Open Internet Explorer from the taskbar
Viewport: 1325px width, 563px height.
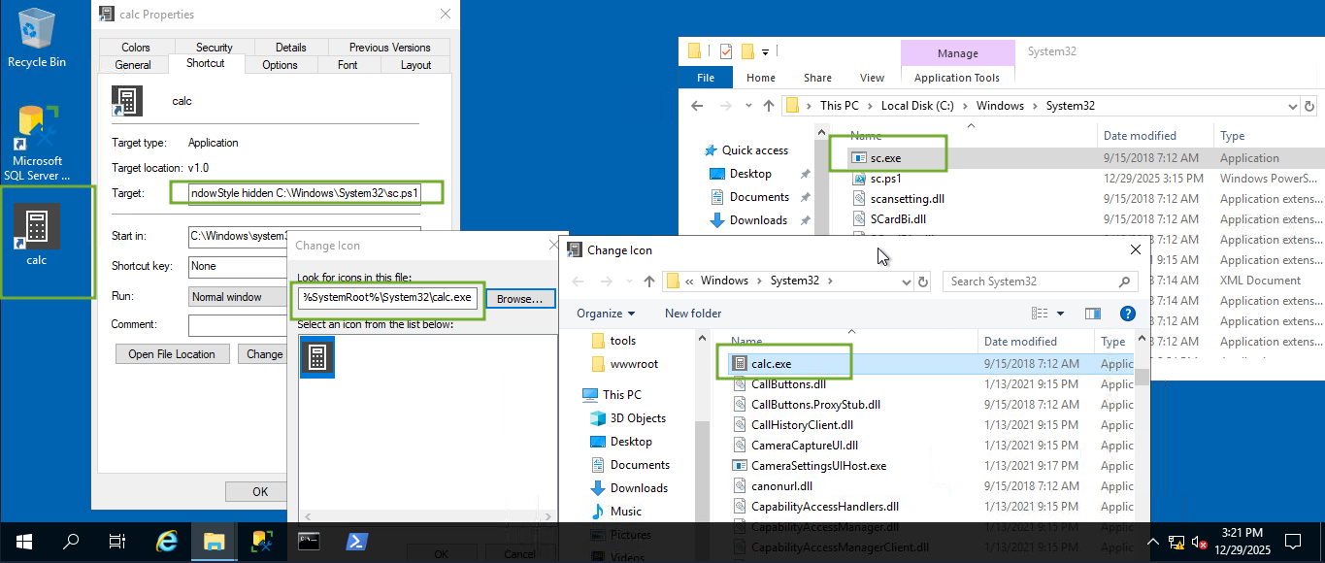pos(167,542)
